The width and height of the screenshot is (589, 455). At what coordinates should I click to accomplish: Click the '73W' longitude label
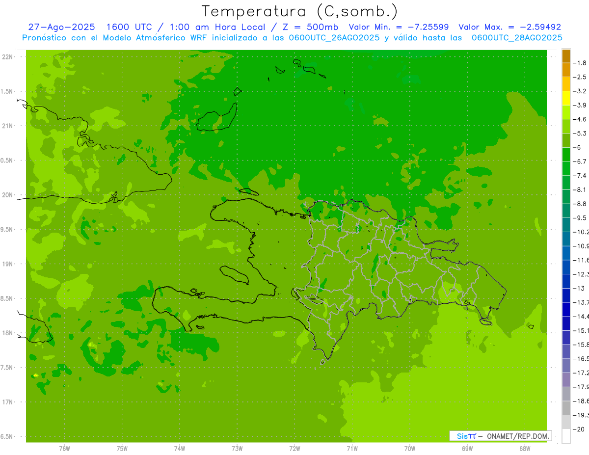237,449
